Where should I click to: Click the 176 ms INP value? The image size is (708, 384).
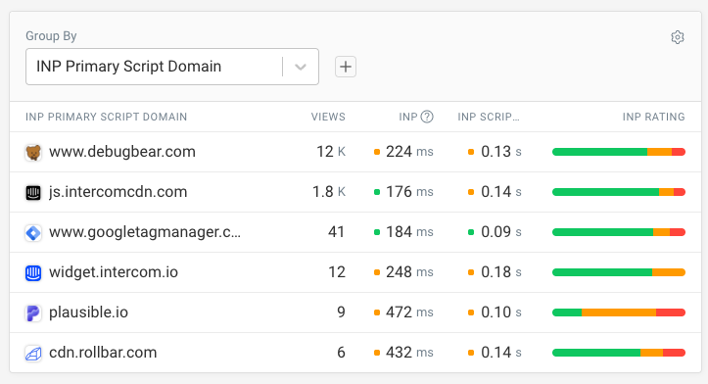[409, 192]
